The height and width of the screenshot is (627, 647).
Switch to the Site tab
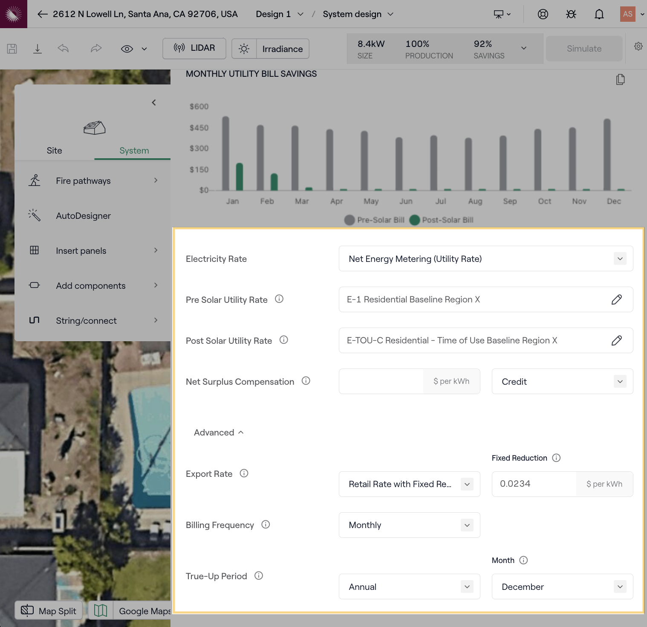pyautogui.click(x=55, y=151)
